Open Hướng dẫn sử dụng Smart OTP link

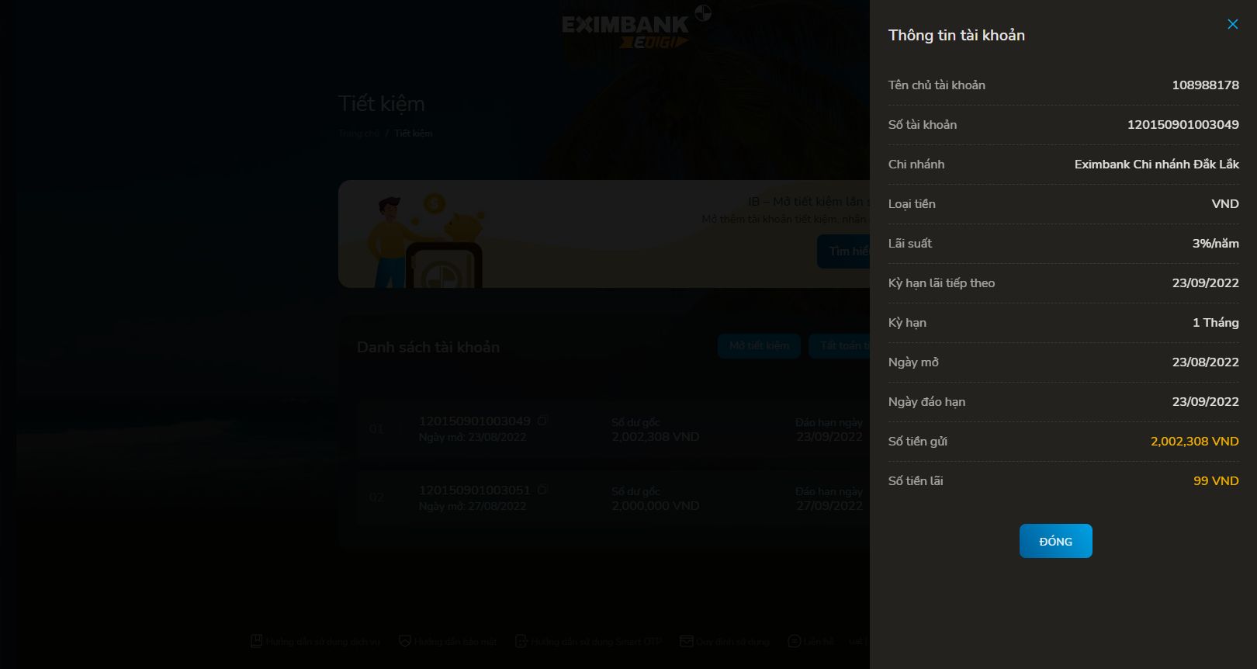coord(596,642)
